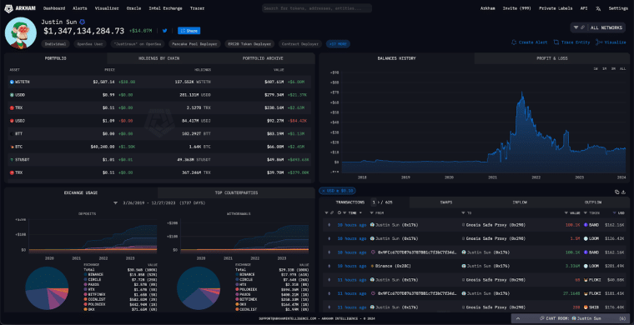The width and height of the screenshot is (634, 325).
Task: Open the Intel Exchange menu item
Action: click(165, 8)
